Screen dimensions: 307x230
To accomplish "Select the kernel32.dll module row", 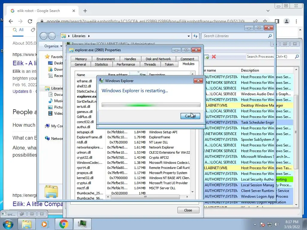I will [133, 178].
